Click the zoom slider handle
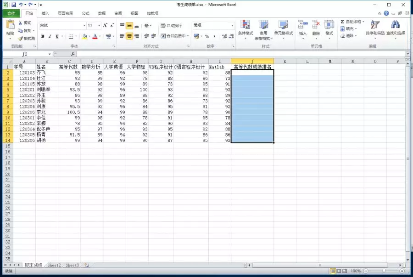413x277 pixels. (384, 271)
